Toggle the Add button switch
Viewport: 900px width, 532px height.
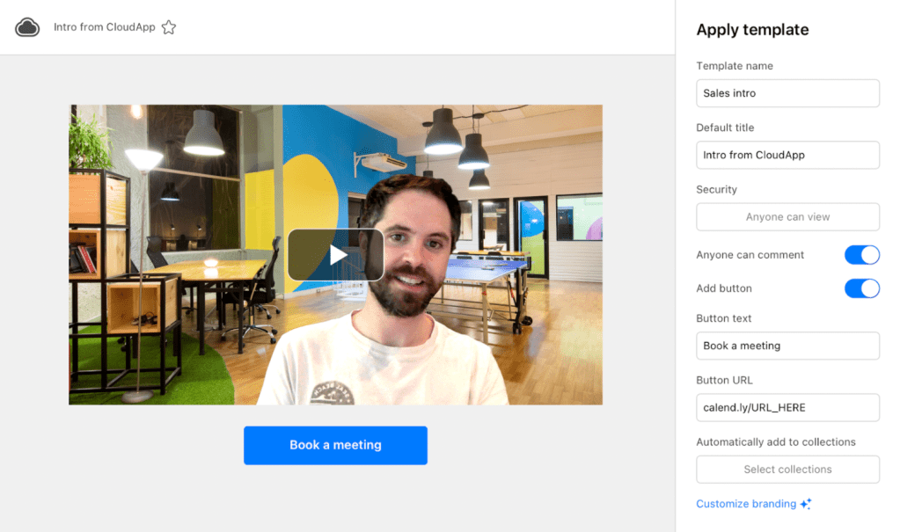coord(861,288)
